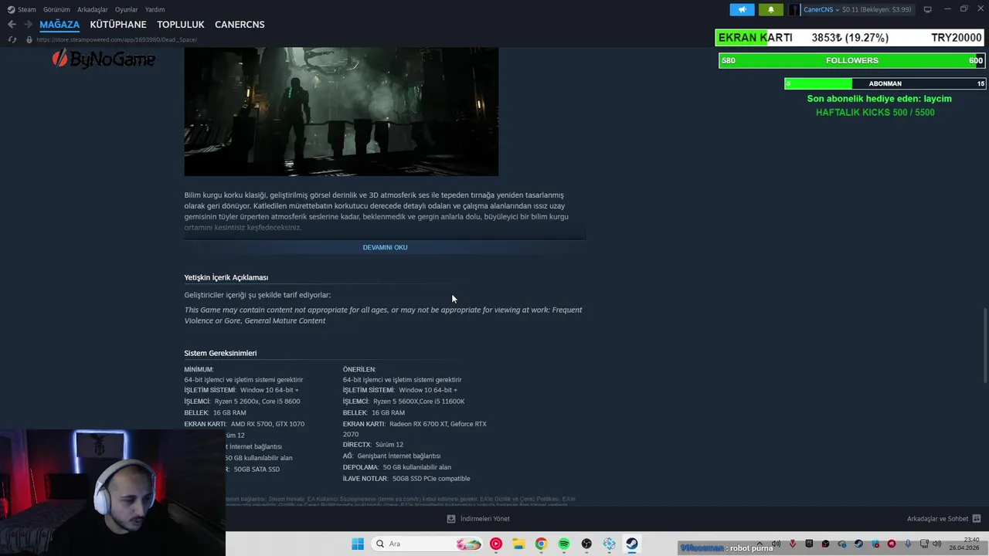Viewport: 989px width, 556px height.
Task: Switch to the MAĞAZA tab
Action: [x=59, y=25]
